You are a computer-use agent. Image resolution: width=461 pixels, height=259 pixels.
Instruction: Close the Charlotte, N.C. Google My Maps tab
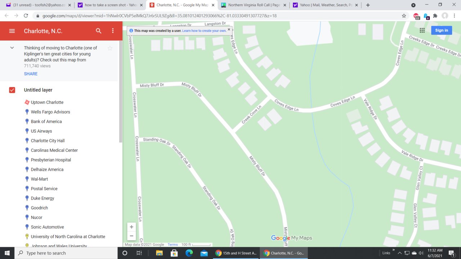point(213,5)
